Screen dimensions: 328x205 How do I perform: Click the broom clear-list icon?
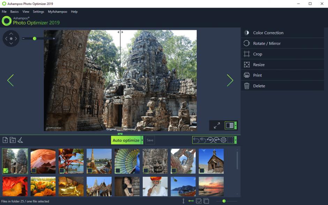tap(20, 140)
